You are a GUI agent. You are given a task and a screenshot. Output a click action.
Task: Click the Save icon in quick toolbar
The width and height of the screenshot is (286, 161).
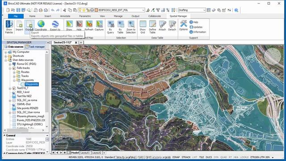coord(18,10)
